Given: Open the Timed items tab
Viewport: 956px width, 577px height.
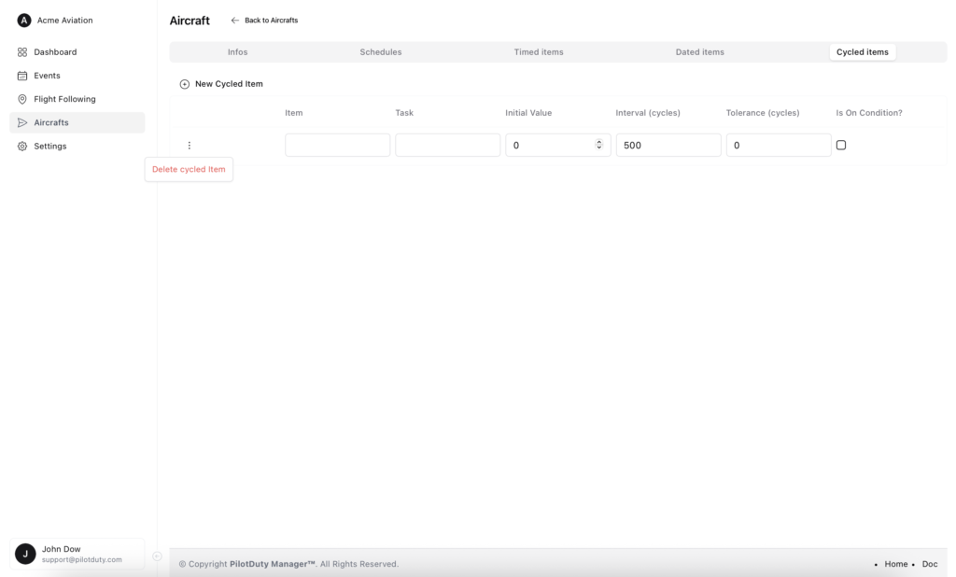Looking at the screenshot, I should (539, 52).
